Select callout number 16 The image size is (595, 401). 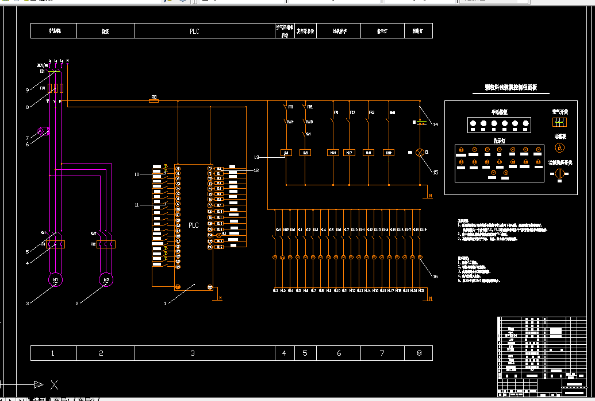click(x=435, y=277)
